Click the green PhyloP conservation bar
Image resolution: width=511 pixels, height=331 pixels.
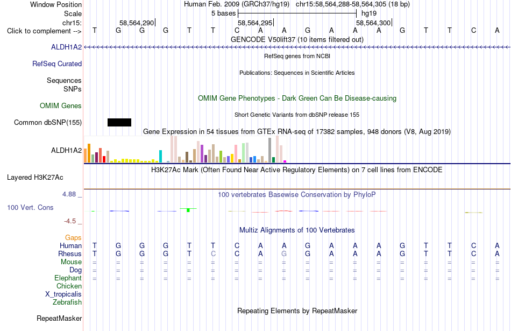188,210
